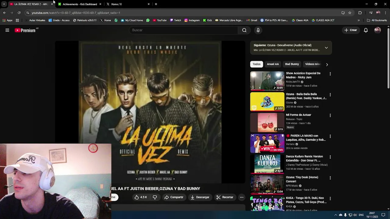Select the Todos filter chip
The height and width of the screenshot is (219, 390).
point(257,64)
